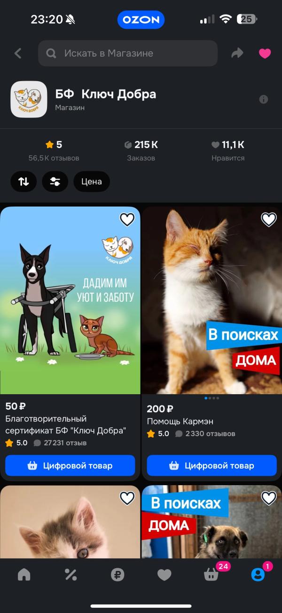Screen dimensions: 282x613
Task: Add Помощь Кармэн via Цифровой товар button
Action: (211, 465)
